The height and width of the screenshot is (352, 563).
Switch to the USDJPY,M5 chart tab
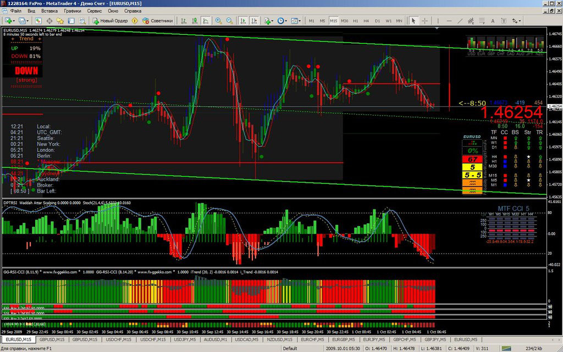(x=184, y=339)
